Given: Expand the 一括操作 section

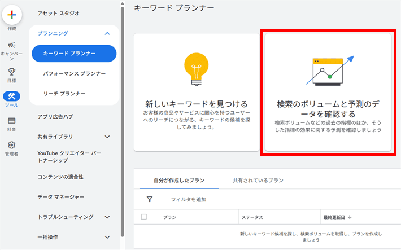Looking at the screenshot, I should (107, 237).
